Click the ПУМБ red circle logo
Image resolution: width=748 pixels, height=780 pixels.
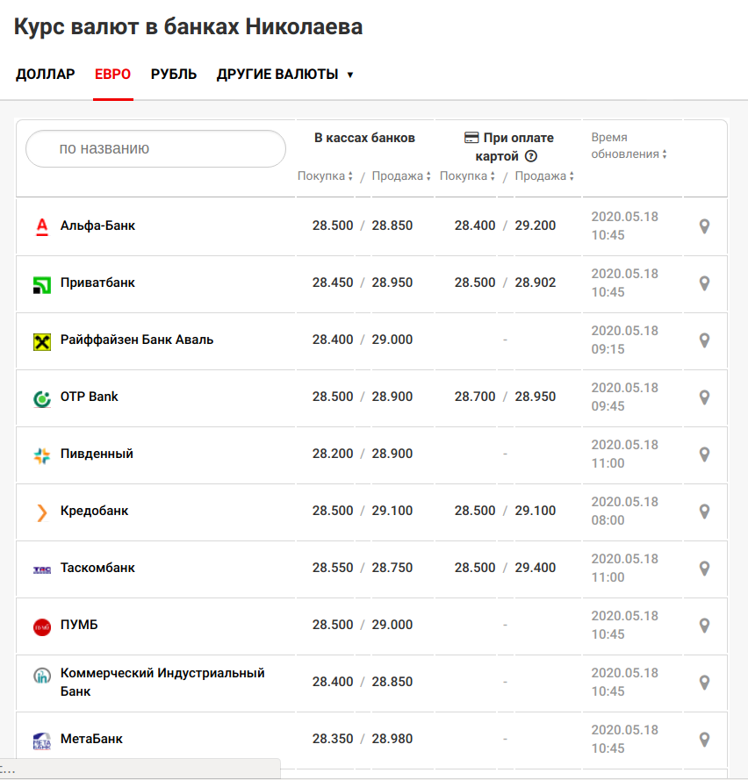pyautogui.click(x=42, y=627)
